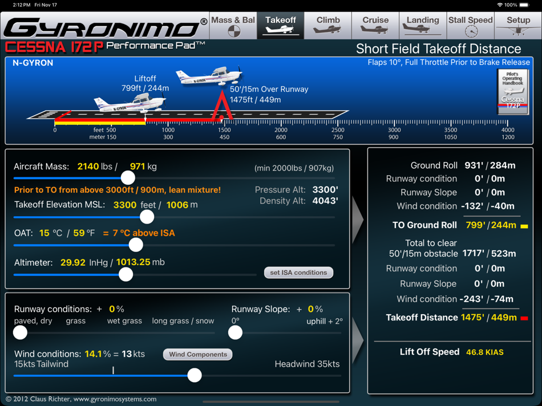This screenshot has width=542, height=406.
Task: Click the Wi-Fi icon in status bar
Action: point(500,5)
